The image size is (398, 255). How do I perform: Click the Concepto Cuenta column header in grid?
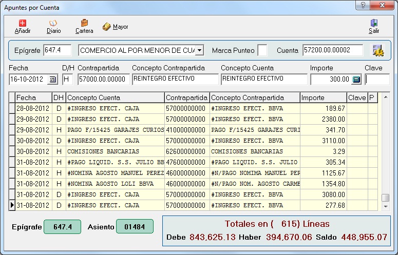tap(115, 97)
